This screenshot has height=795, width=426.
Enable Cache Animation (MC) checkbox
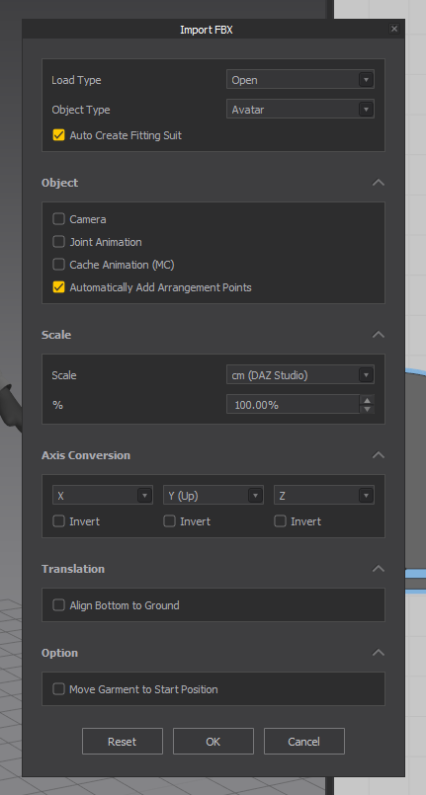(x=59, y=265)
